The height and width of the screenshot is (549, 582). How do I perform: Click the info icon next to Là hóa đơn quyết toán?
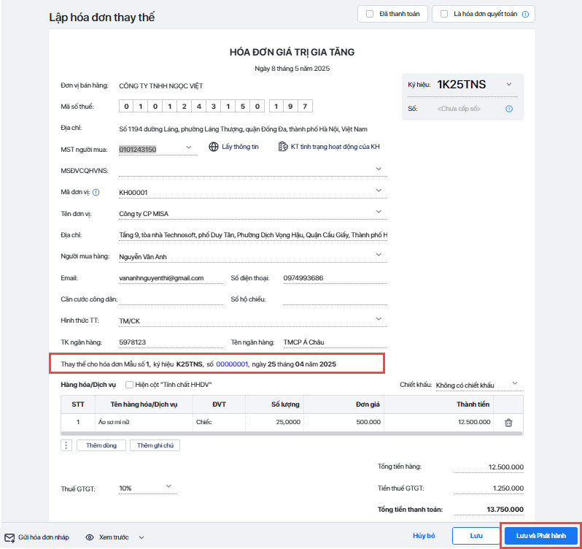pyautogui.click(x=525, y=14)
